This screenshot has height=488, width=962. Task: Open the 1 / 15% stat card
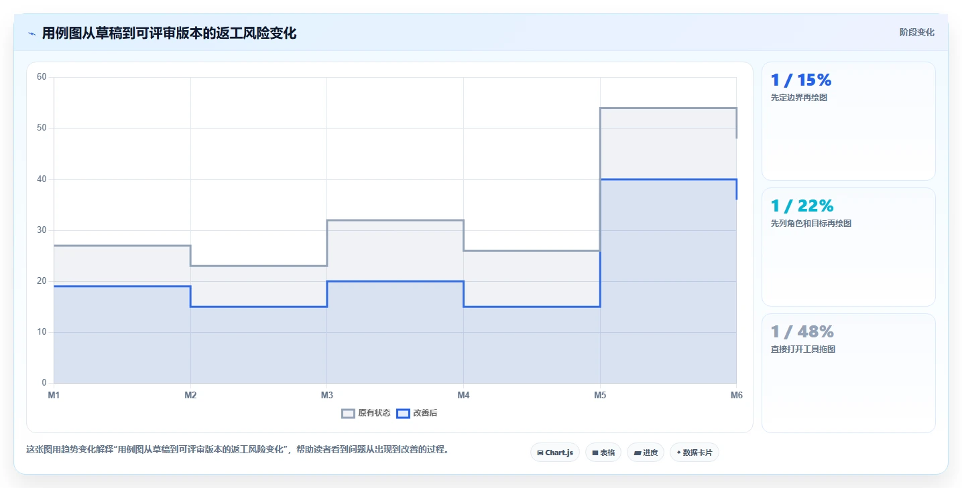coord(849,121)
